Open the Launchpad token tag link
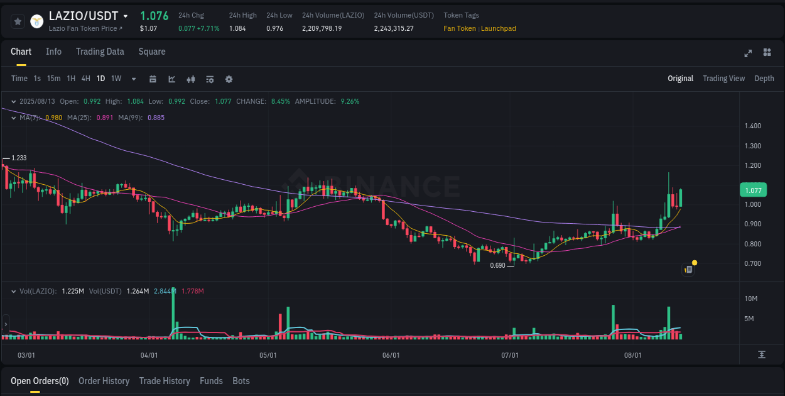Viewport: 785px width, 396px height. coord(498,28)
